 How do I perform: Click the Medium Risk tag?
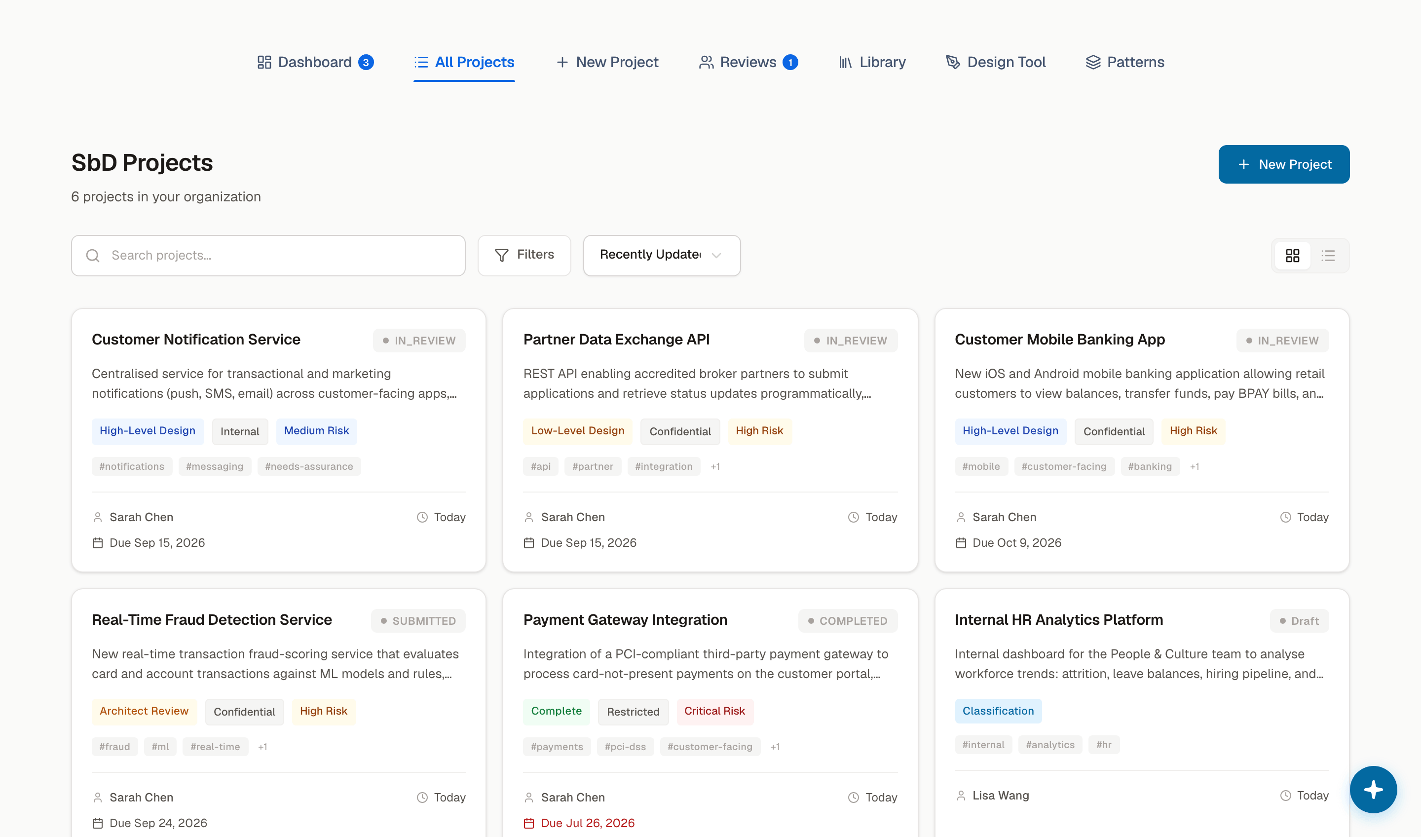point(316,431)
